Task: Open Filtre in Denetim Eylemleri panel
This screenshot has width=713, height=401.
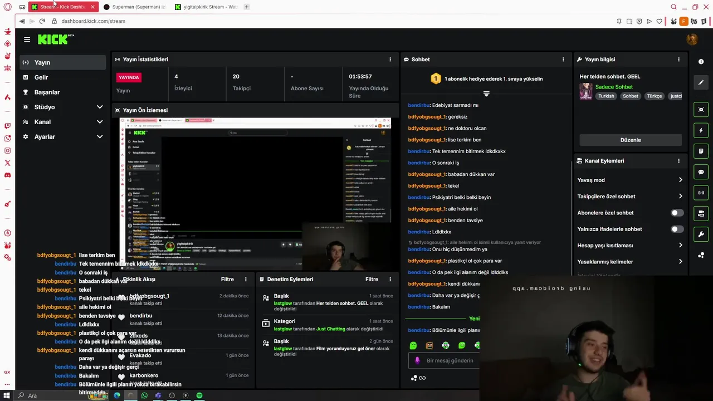Action: coord(372,279)
